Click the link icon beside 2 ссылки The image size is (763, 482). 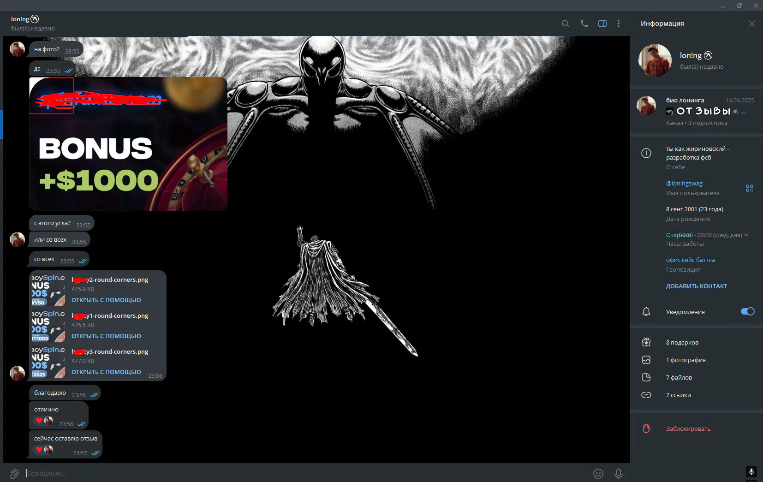click(646, 395)
